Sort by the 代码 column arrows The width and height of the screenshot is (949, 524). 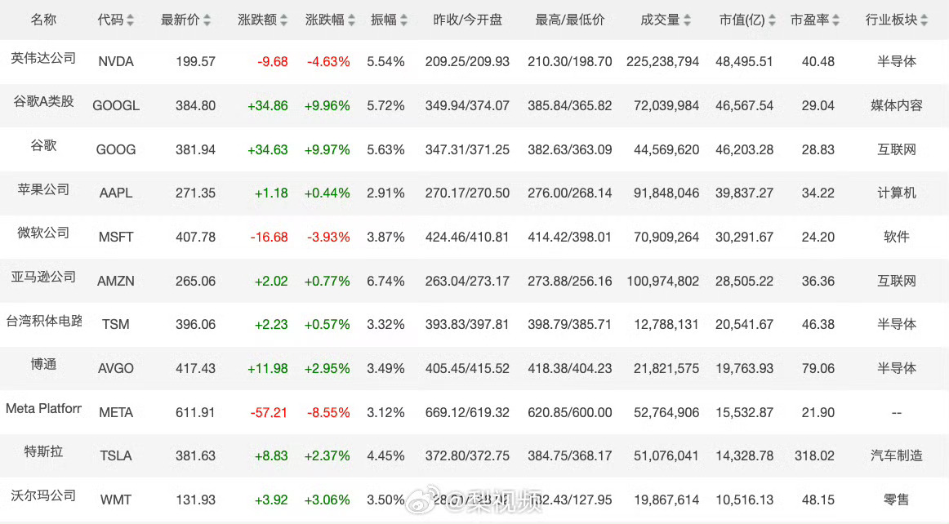pos(130,20)
